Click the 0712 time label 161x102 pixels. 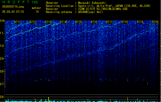pyautogui.click(x=33, y=22)
